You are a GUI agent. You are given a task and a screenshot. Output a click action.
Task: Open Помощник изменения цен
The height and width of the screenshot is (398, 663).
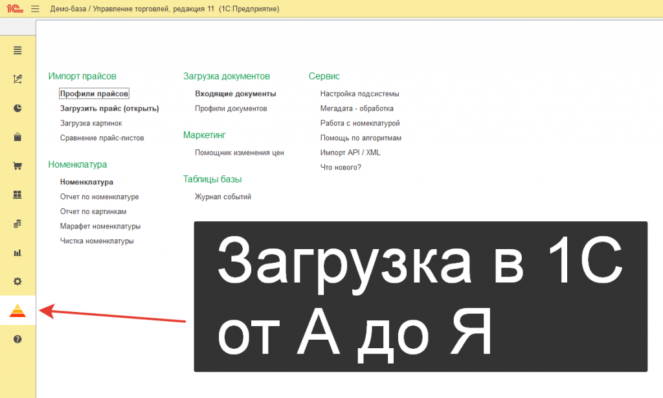[240, 153]
